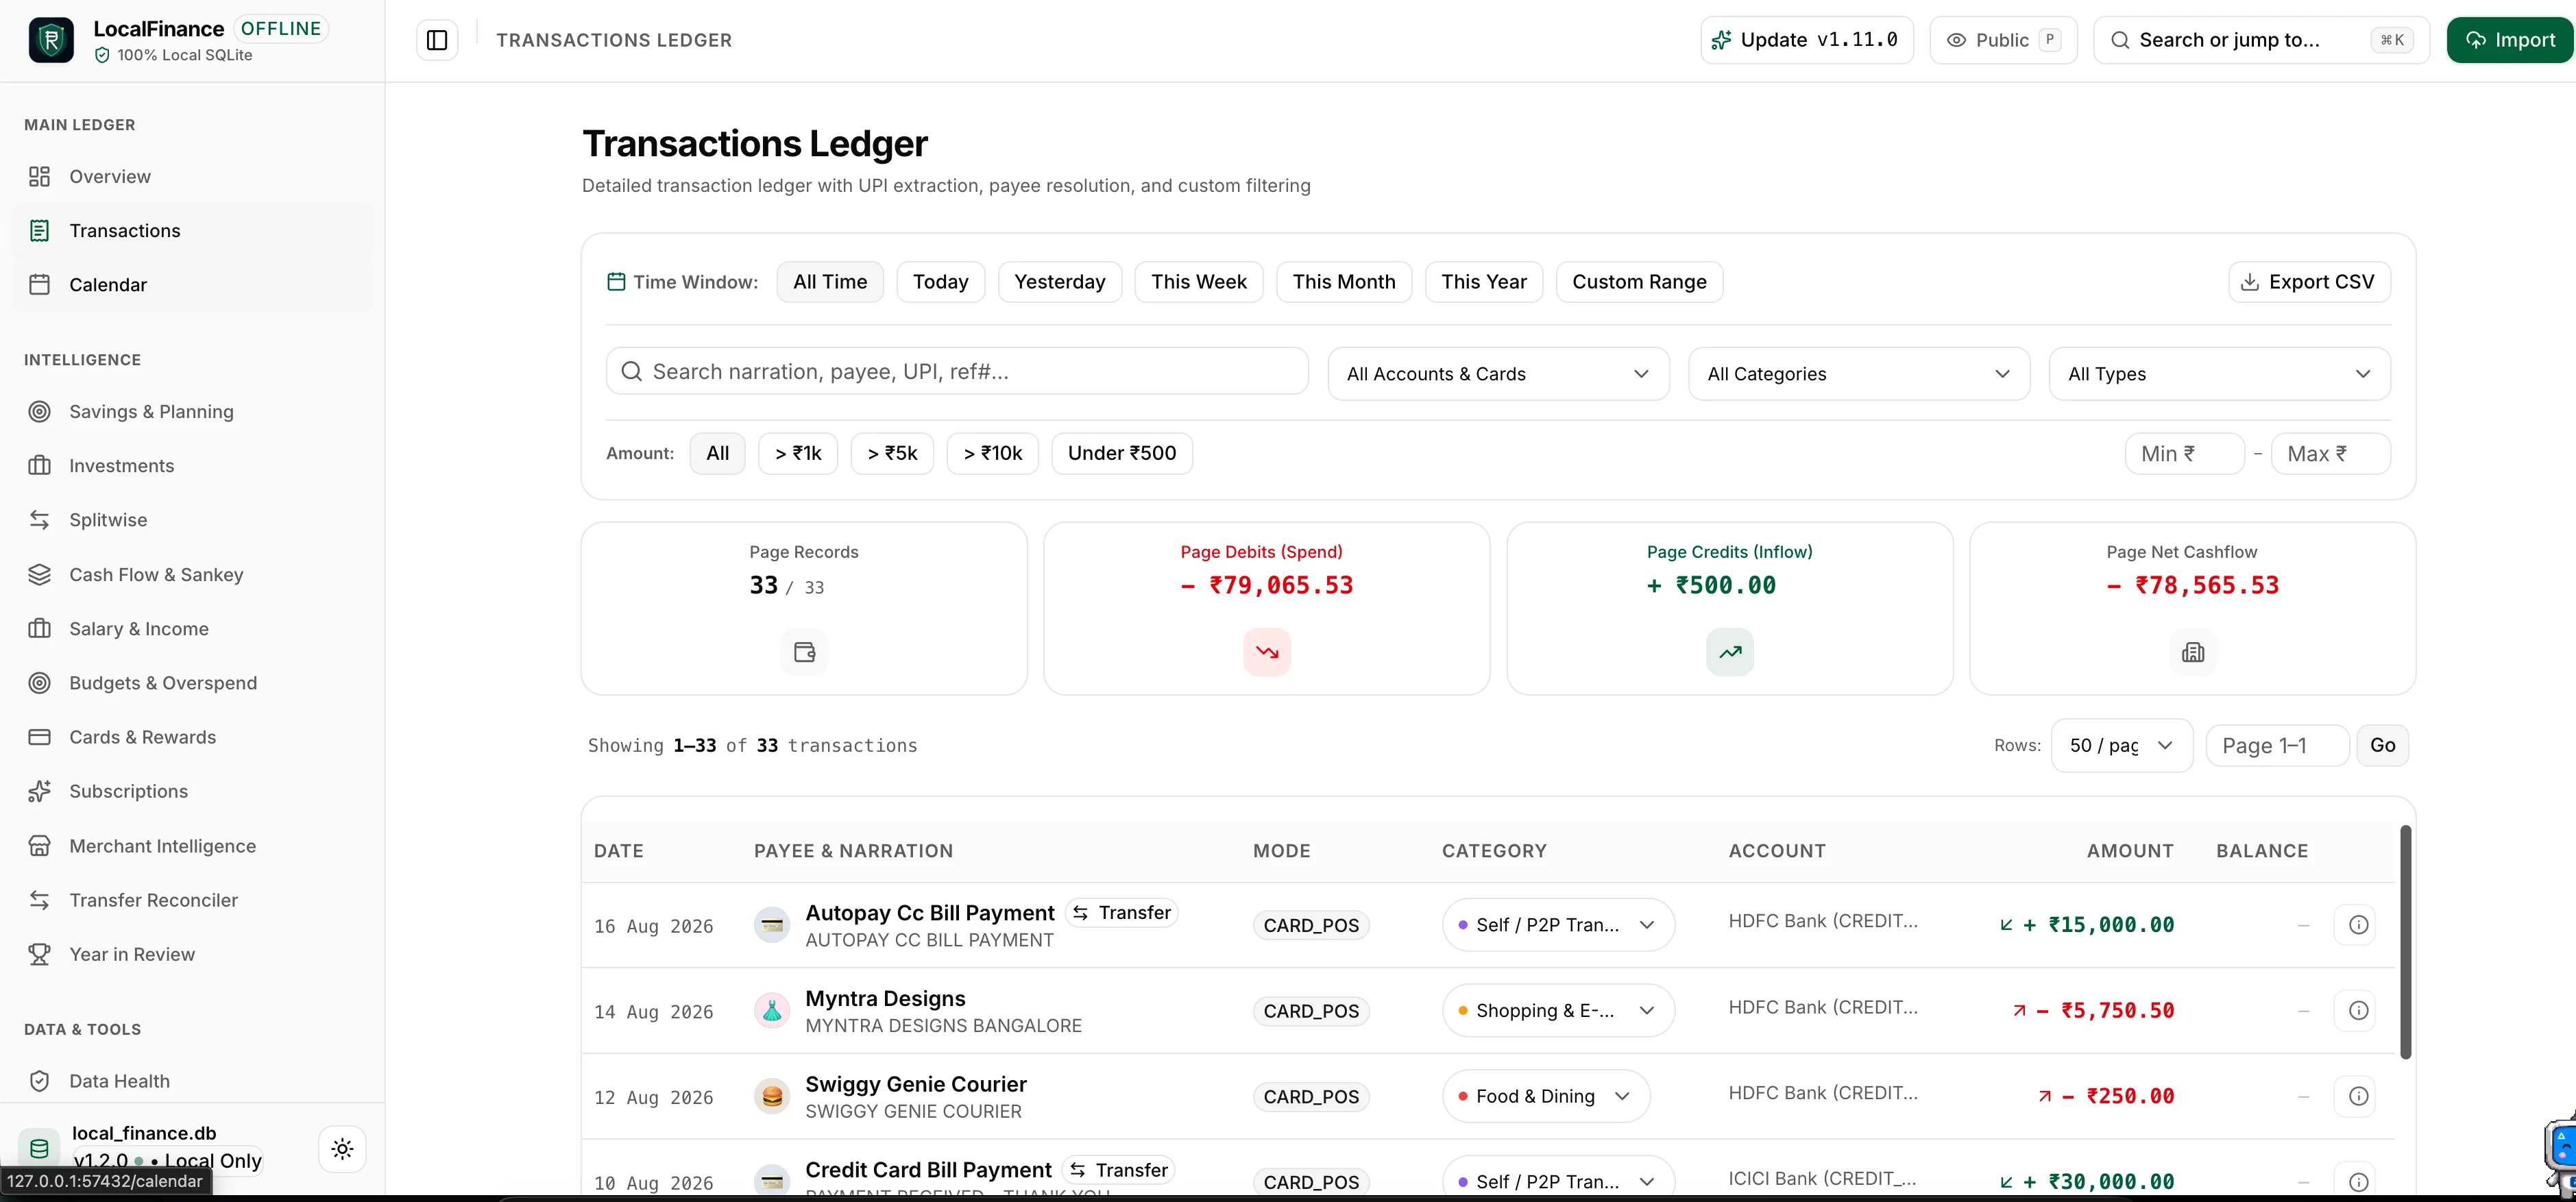This screenshot has width=2576, height=1202.
Task: Click the LocalFinance shield logo
Action: click(x=51, y=40)
